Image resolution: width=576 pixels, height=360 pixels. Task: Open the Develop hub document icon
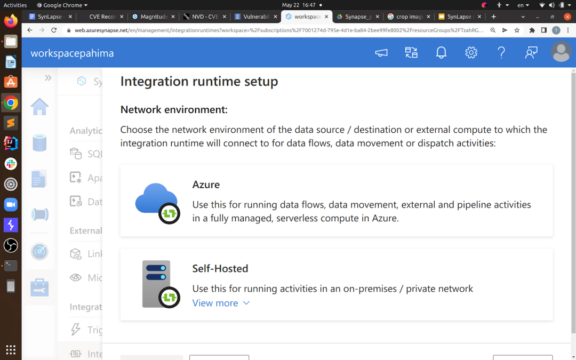click(38, 179)
